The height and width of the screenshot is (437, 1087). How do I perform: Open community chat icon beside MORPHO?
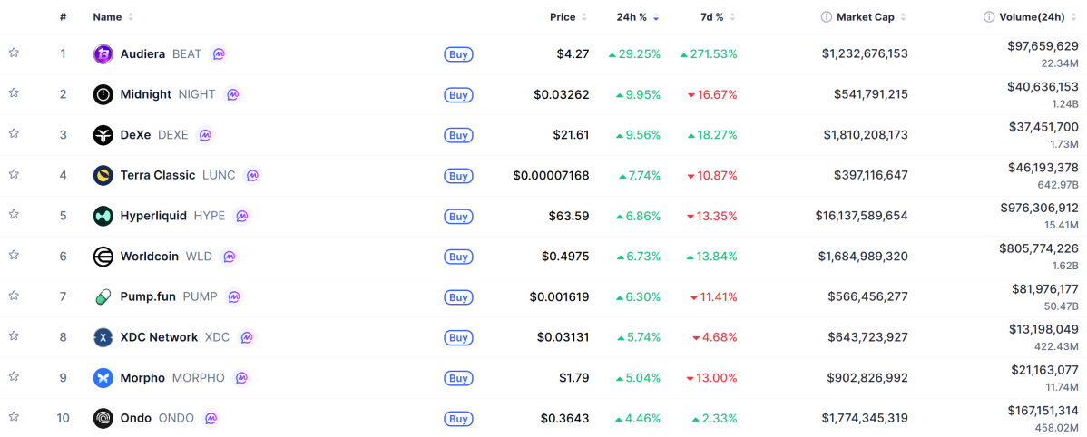coord(241,378)
